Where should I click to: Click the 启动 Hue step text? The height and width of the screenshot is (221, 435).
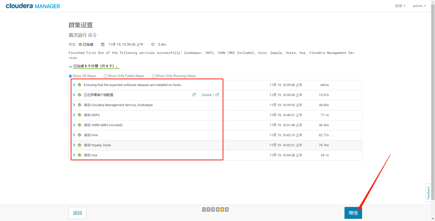click(x=91, y=155)
